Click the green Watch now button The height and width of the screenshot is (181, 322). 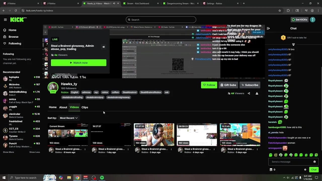(78, 63)
